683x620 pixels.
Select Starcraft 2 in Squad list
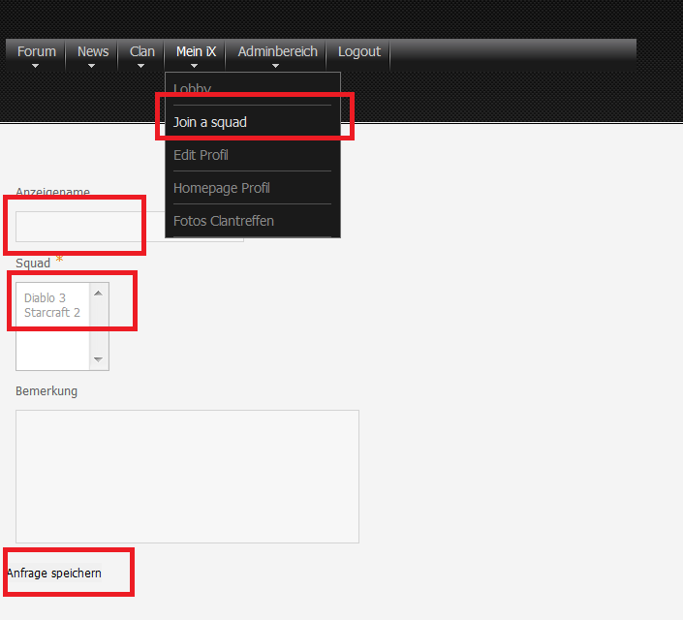(x=52, y=312)
